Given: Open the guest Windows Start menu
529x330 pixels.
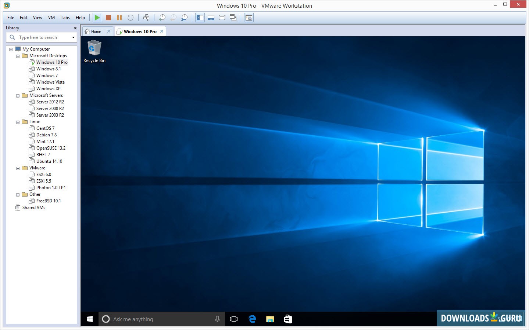Looking at the screenshot, I should click(90, 319).
